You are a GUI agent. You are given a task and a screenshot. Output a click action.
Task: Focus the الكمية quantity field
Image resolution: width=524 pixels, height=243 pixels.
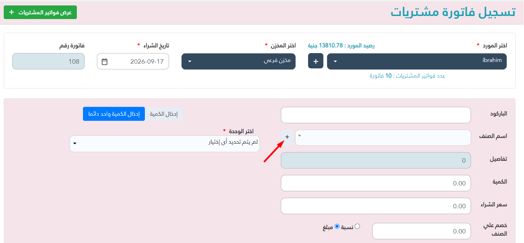[x=376, y=183]
